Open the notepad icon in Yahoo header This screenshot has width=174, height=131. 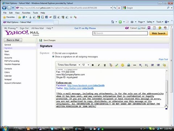[160, 28]
